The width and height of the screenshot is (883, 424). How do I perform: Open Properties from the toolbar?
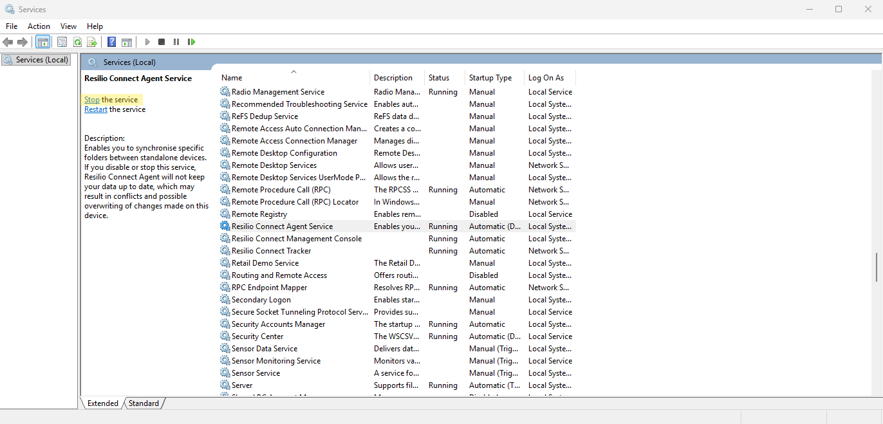click(x=62, y=42)
